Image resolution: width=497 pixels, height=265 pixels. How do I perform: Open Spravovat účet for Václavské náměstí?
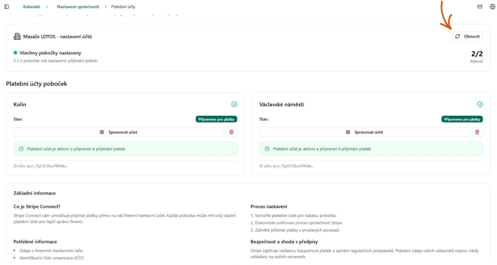[364, 132]
